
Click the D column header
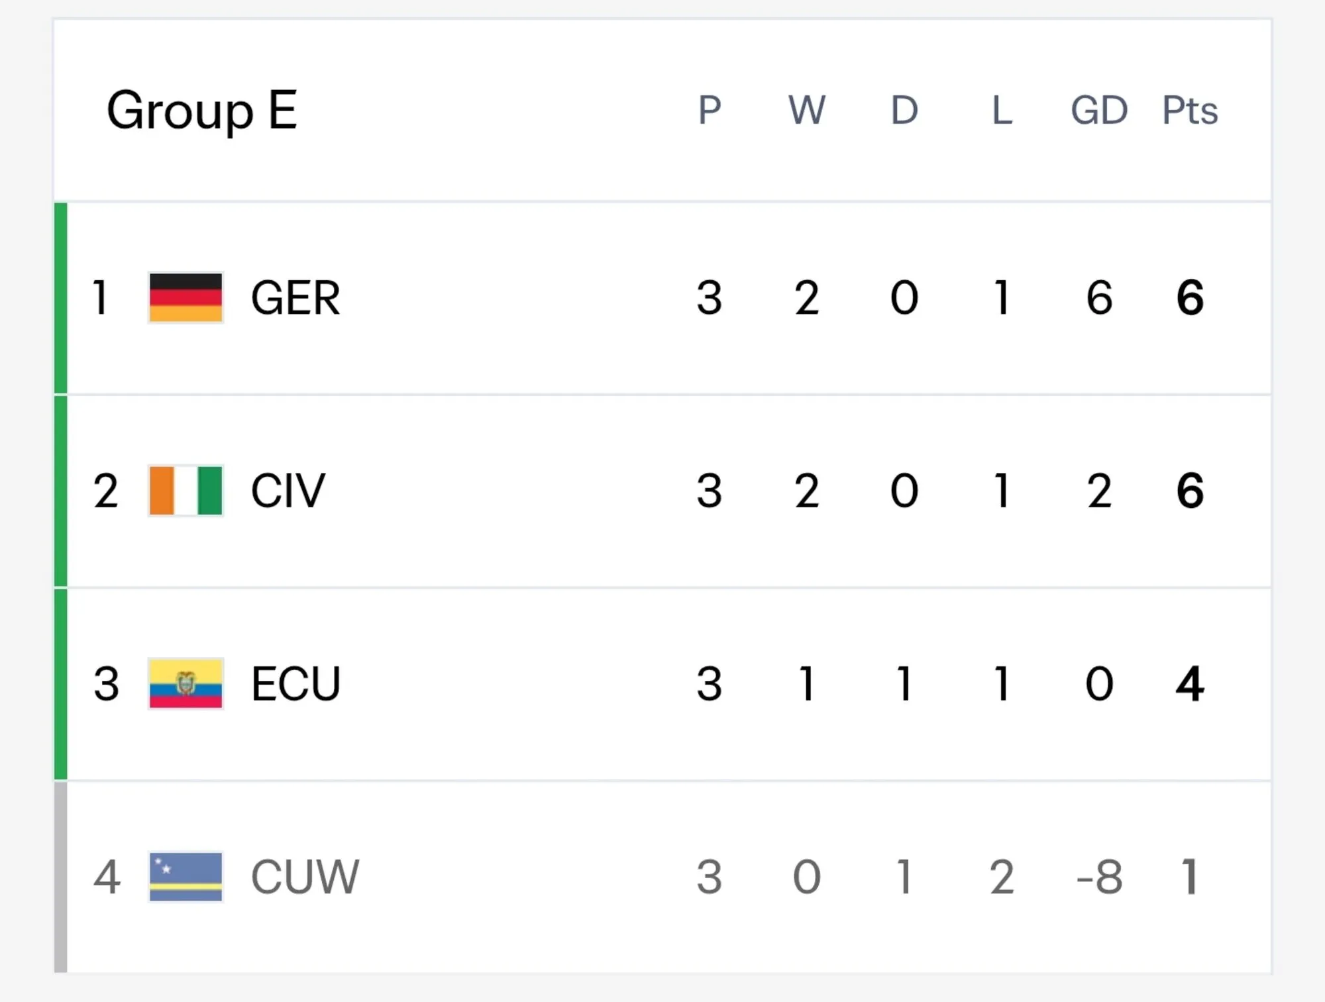[x=904, y=110]
